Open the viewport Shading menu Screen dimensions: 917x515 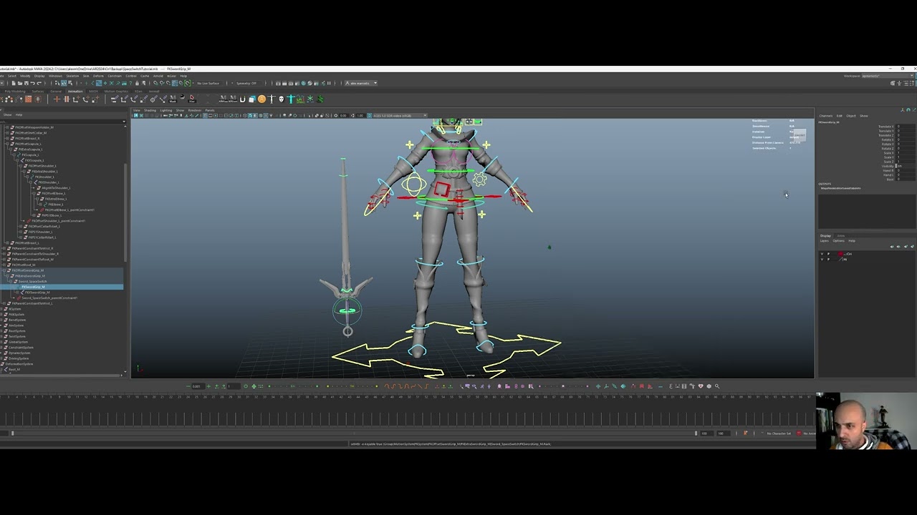click(150, 110)
